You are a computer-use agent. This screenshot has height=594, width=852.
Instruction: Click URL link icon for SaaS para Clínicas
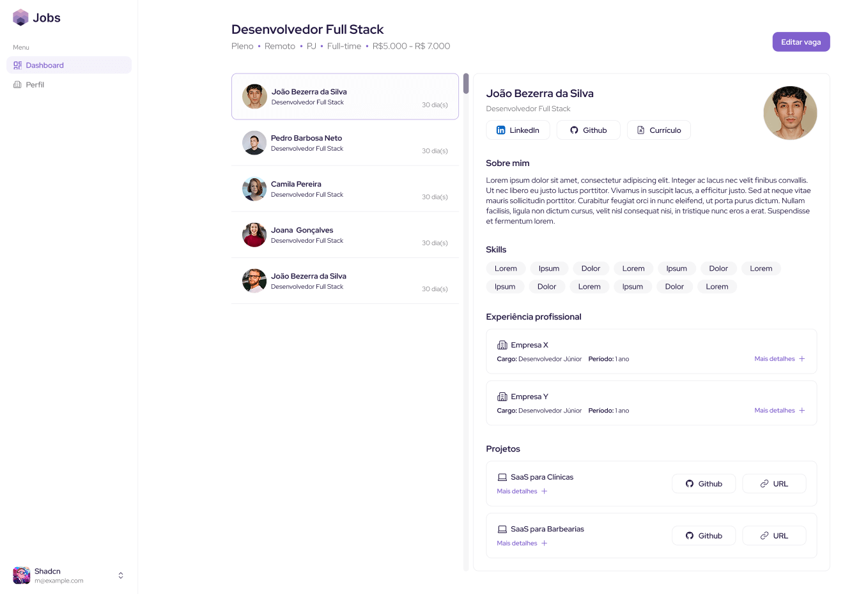point(764,484)
